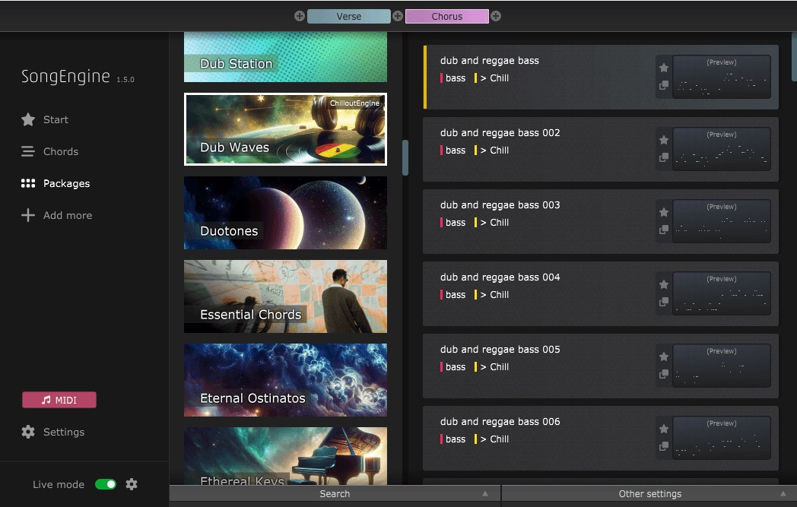This screenshot has width=797, height=507.
Task: Click Chill tag on dub and reggae bass 005
Action: pyautogui.click(x=492, y=367)
